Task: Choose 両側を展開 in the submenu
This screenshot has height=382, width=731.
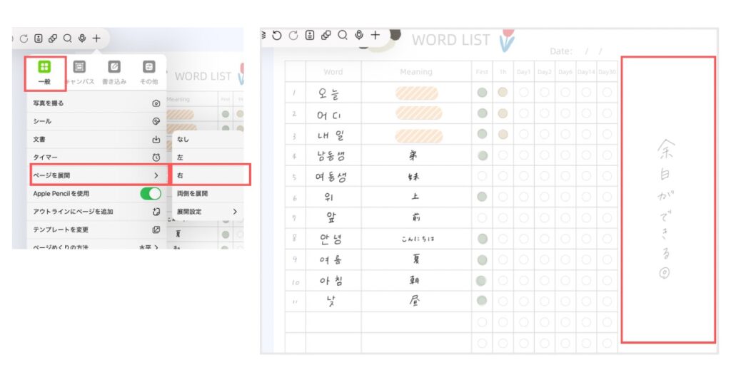Action: tap(208, 194)
